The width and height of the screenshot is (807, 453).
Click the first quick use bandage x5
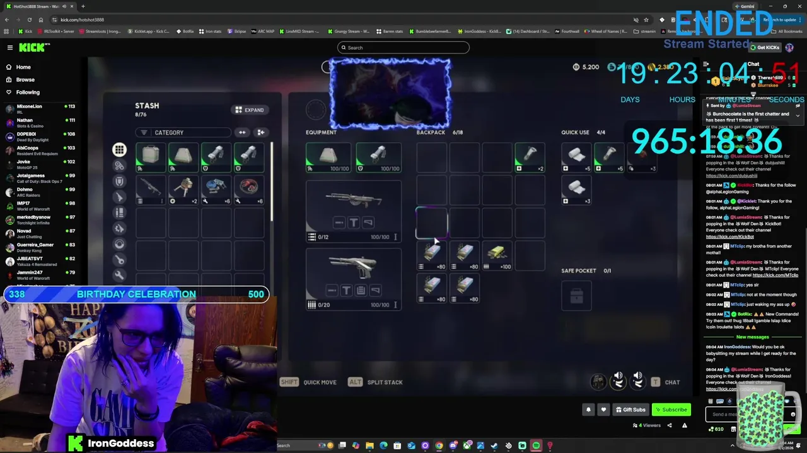coord(577,157)
